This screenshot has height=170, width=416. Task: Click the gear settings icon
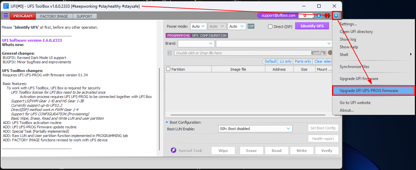336,15
